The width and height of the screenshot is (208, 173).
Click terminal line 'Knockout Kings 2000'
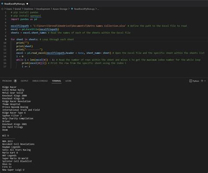click(x=14, y=96)
